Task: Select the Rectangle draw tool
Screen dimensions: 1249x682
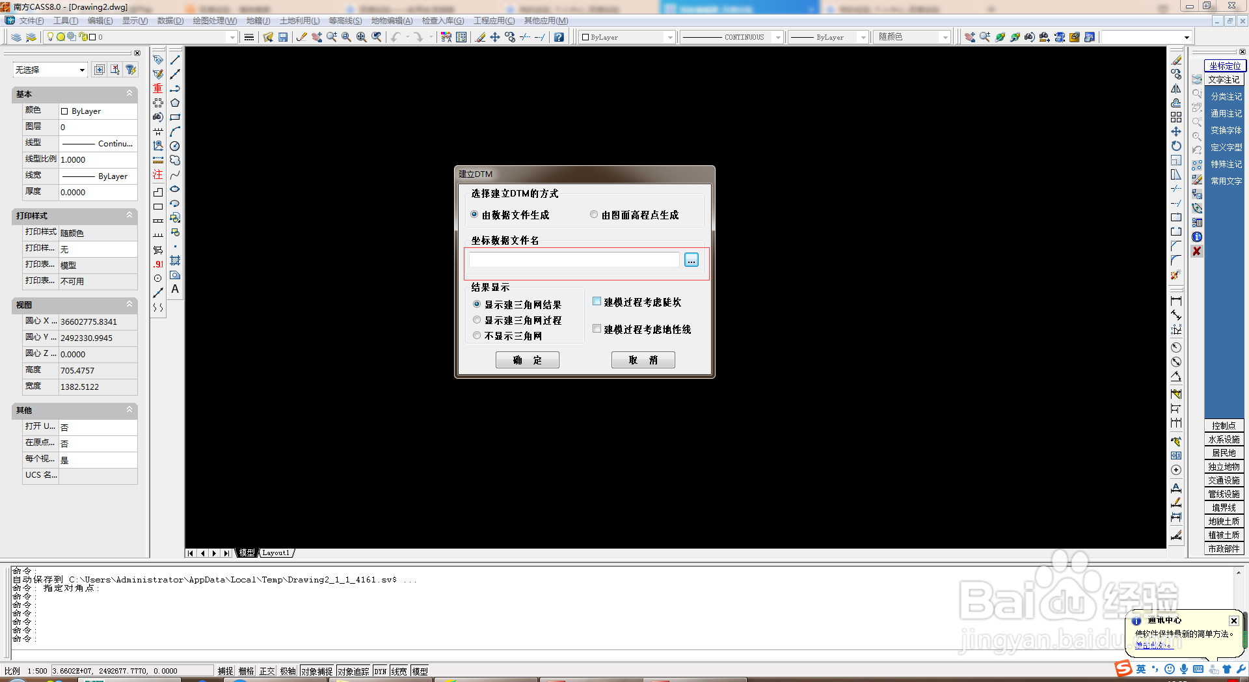Action: [175, 117]
